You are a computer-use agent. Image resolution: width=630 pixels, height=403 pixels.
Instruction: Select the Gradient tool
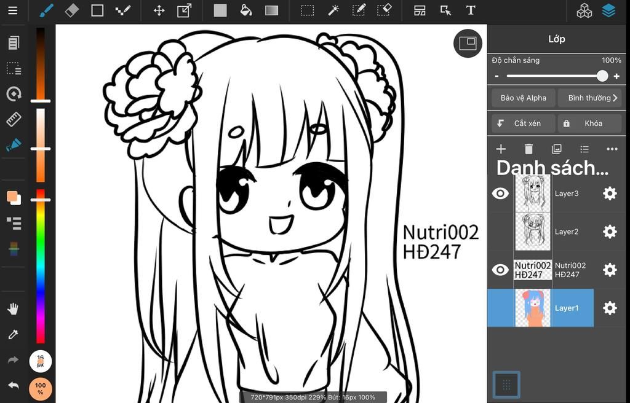point(271,10)
